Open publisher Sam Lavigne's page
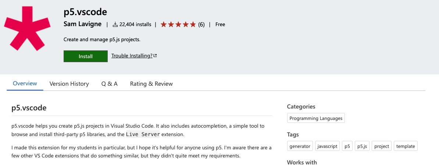439x167 pixels. 83,24
